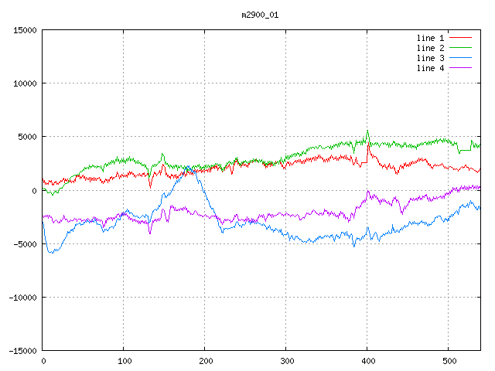Screen dimensions: 495x371
Task: Click the purple line 4 legend sample
Action: click(460, 68)
